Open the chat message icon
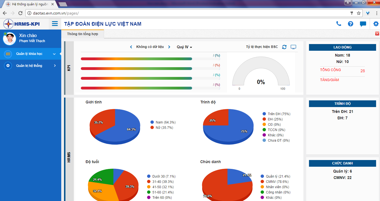The width and height of the screenshot is (380, 201). 363,24
